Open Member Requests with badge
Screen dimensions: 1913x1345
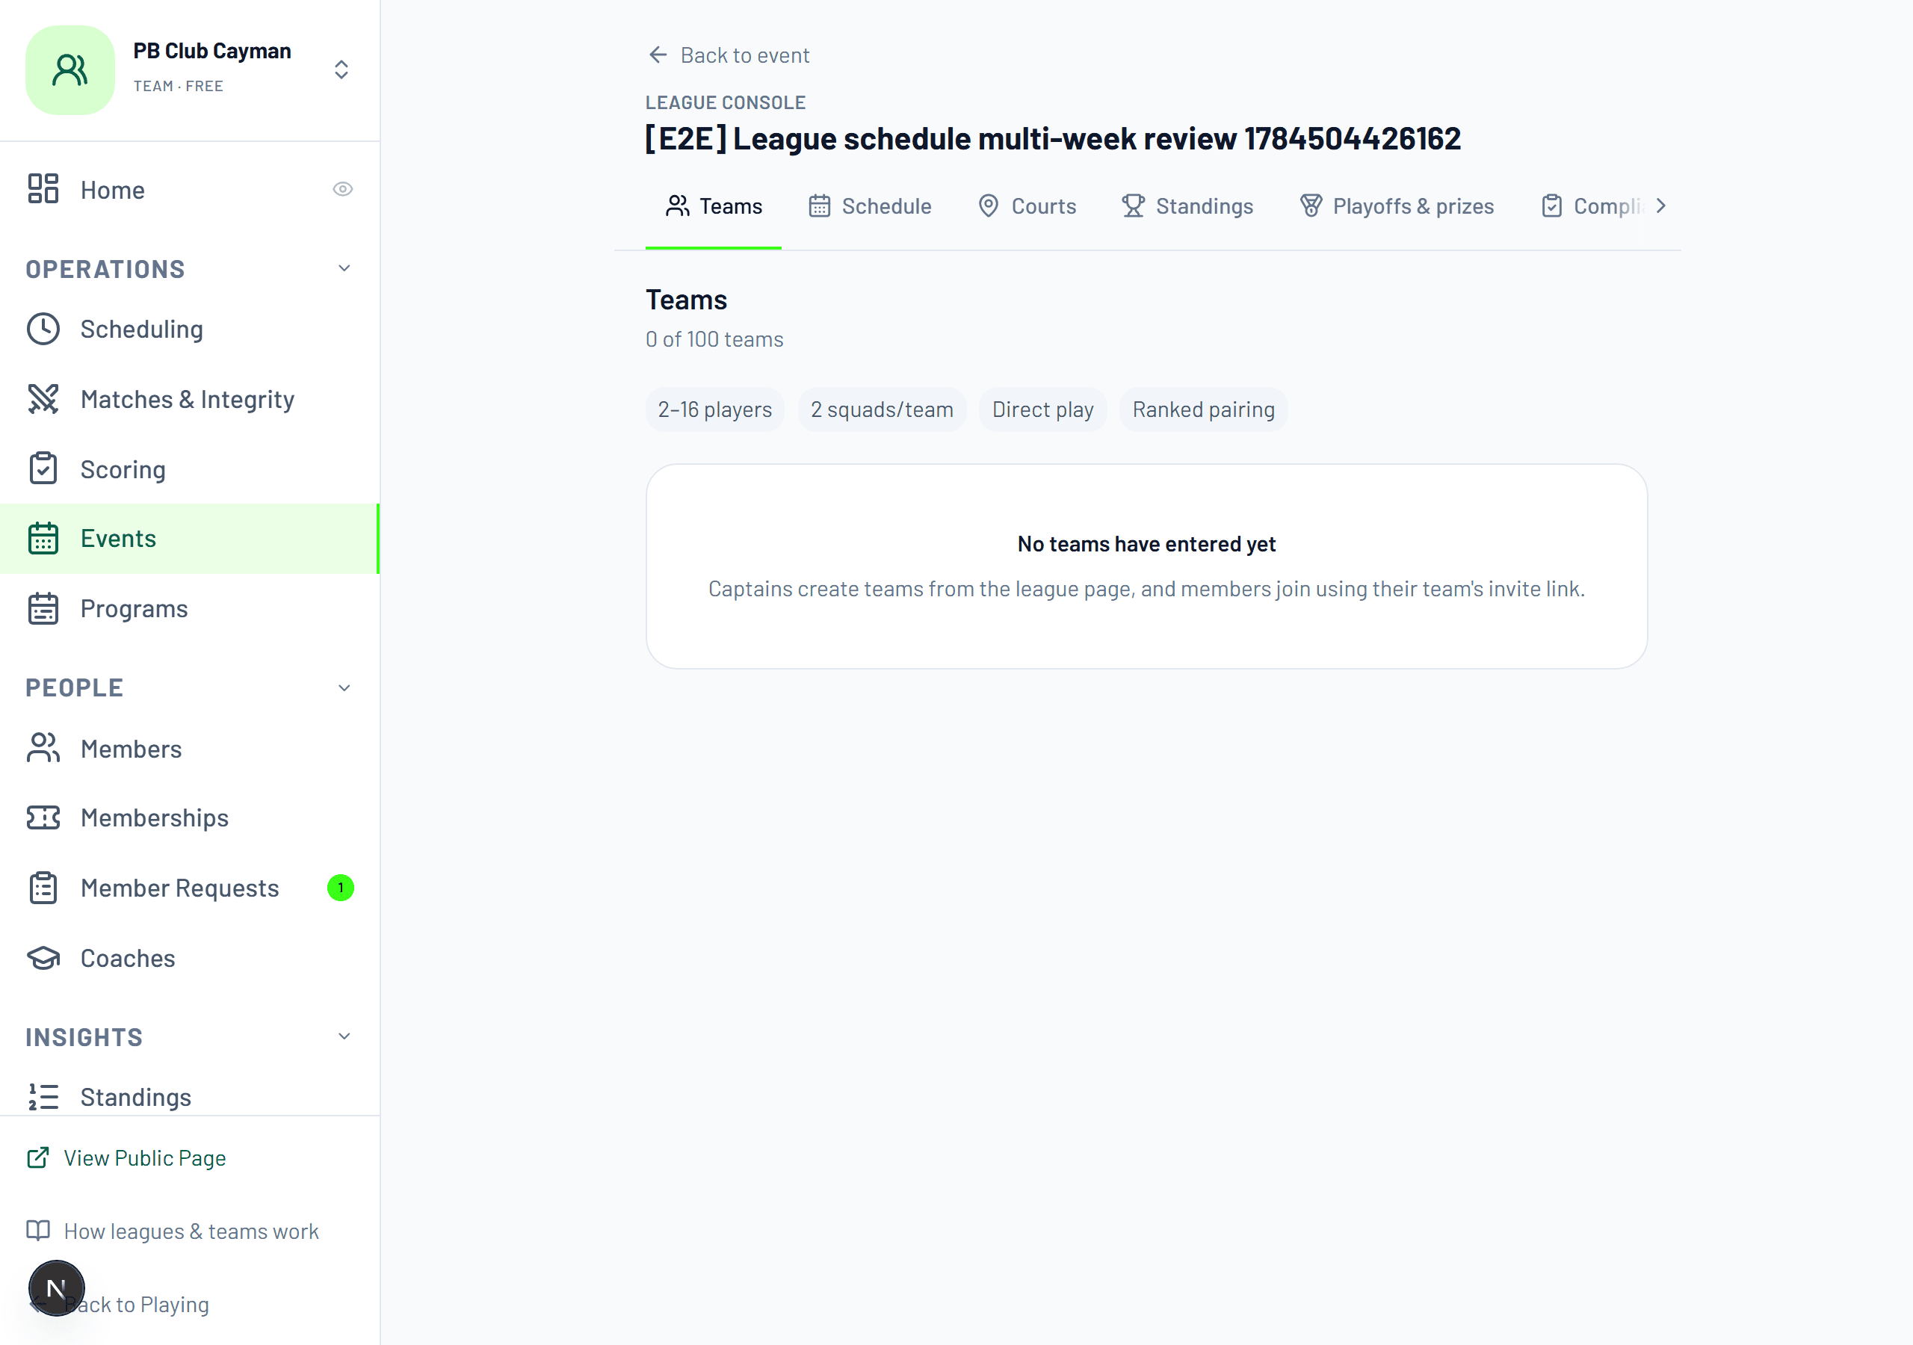point(190,888)
